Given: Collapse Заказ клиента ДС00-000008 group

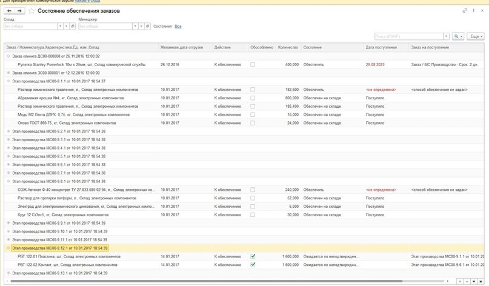Looking at the screenshot, I should tap(8, 56).
